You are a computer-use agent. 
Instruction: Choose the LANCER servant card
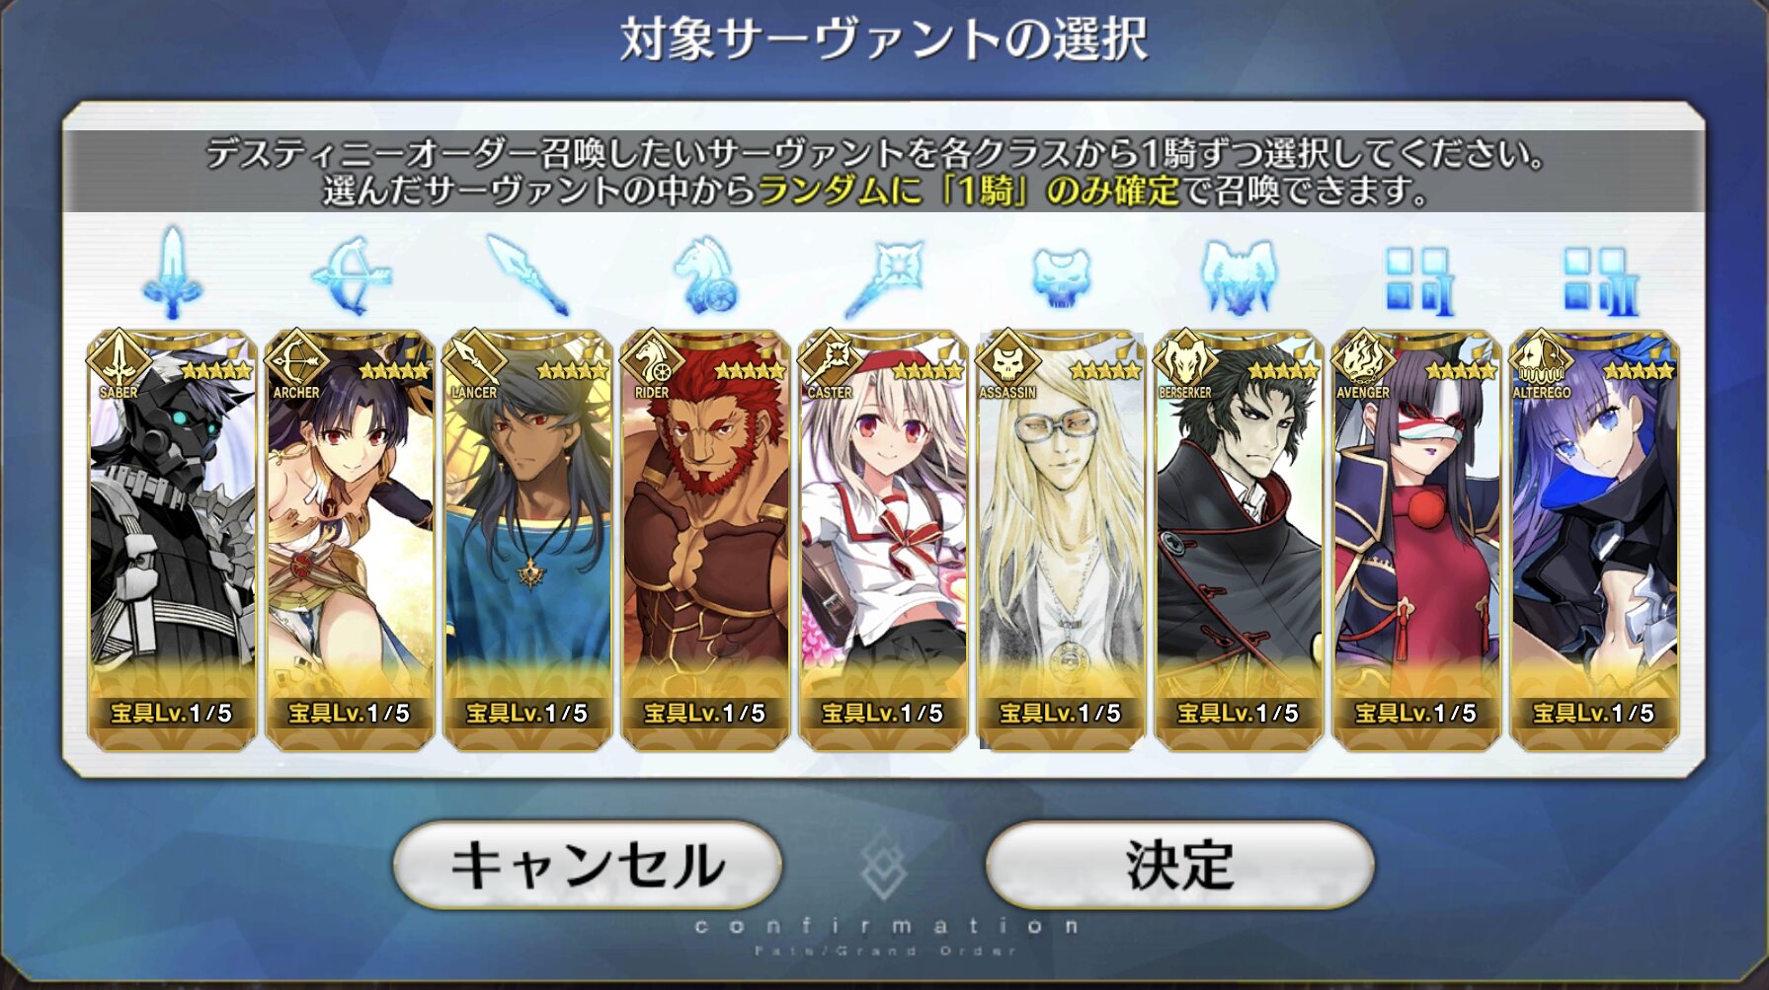point(527,540)
